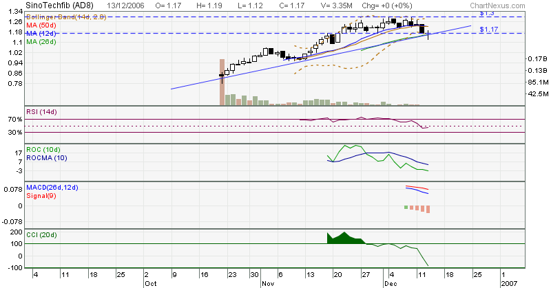
Task: Click the CCI (20d) indicator label
Action: click(x=41, y=234)
